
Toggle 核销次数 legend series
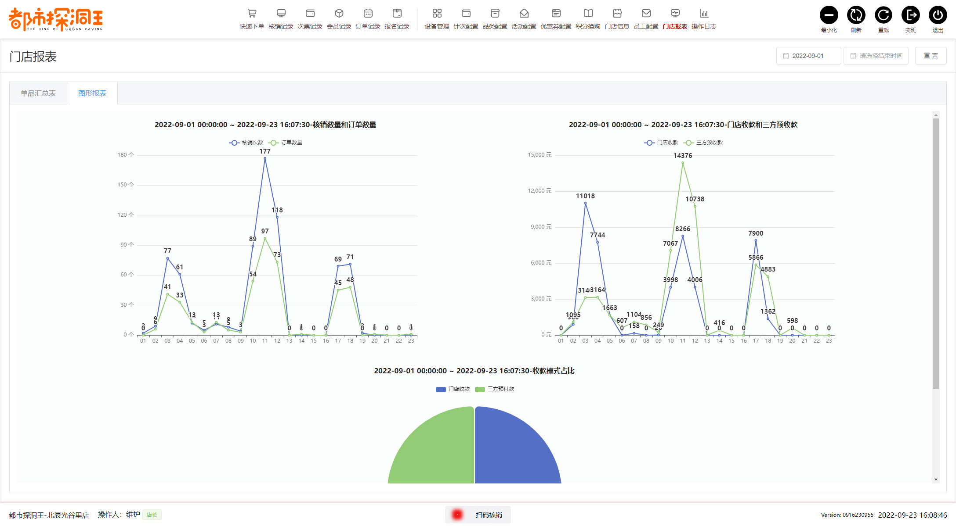(x=246, y=143)
